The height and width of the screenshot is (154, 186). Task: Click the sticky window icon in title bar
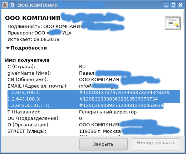13,5
